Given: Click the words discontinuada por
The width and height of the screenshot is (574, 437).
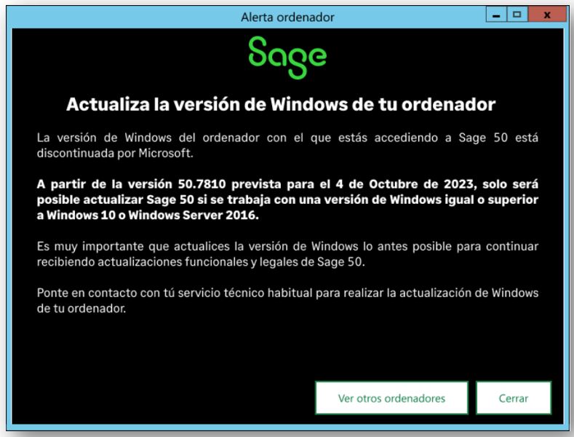Looking at the screenshot, I should (86, 153).
